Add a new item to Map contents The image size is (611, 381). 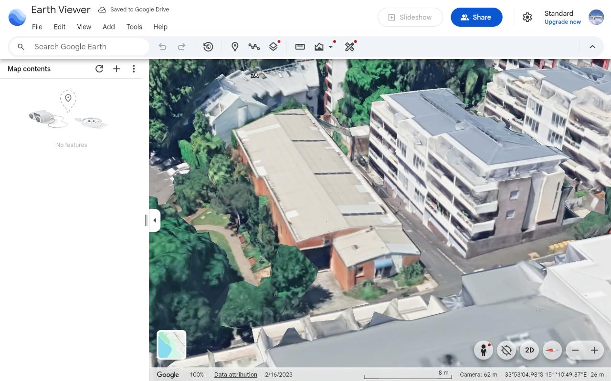[x=116, y=69]
